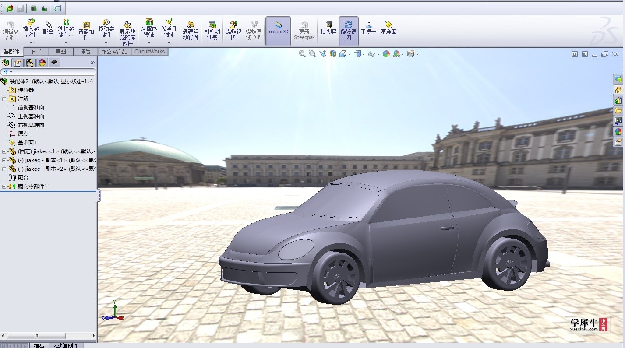Click 更新 Speedpak tool
Image resolution: width=625 pixels, height=348 pixels.
coord(304,31)
